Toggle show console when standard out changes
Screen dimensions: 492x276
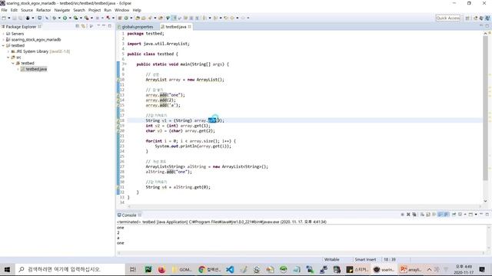440,215
